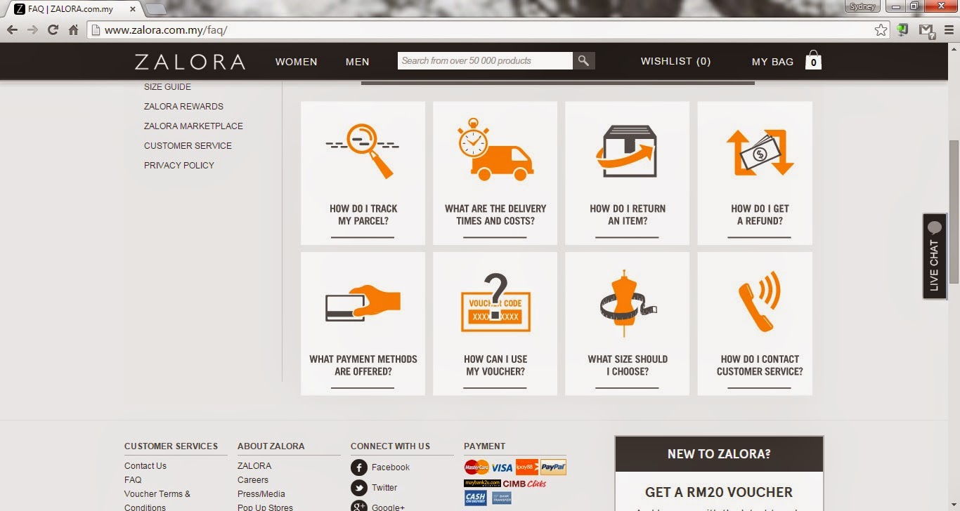Open the WOMEN menu

[296, 62]
